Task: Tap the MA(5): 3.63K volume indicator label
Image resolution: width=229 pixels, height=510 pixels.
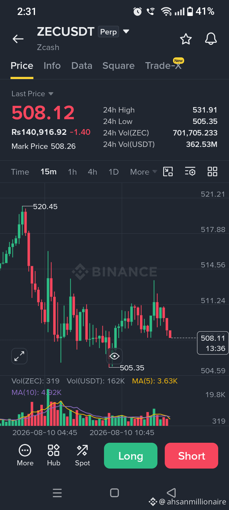Action: pyautogui.click(x=155, y=381)
